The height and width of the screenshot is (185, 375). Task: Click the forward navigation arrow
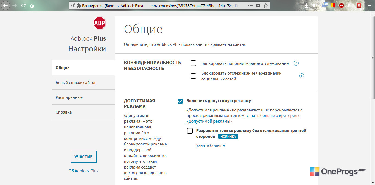[x=15, y=5]
